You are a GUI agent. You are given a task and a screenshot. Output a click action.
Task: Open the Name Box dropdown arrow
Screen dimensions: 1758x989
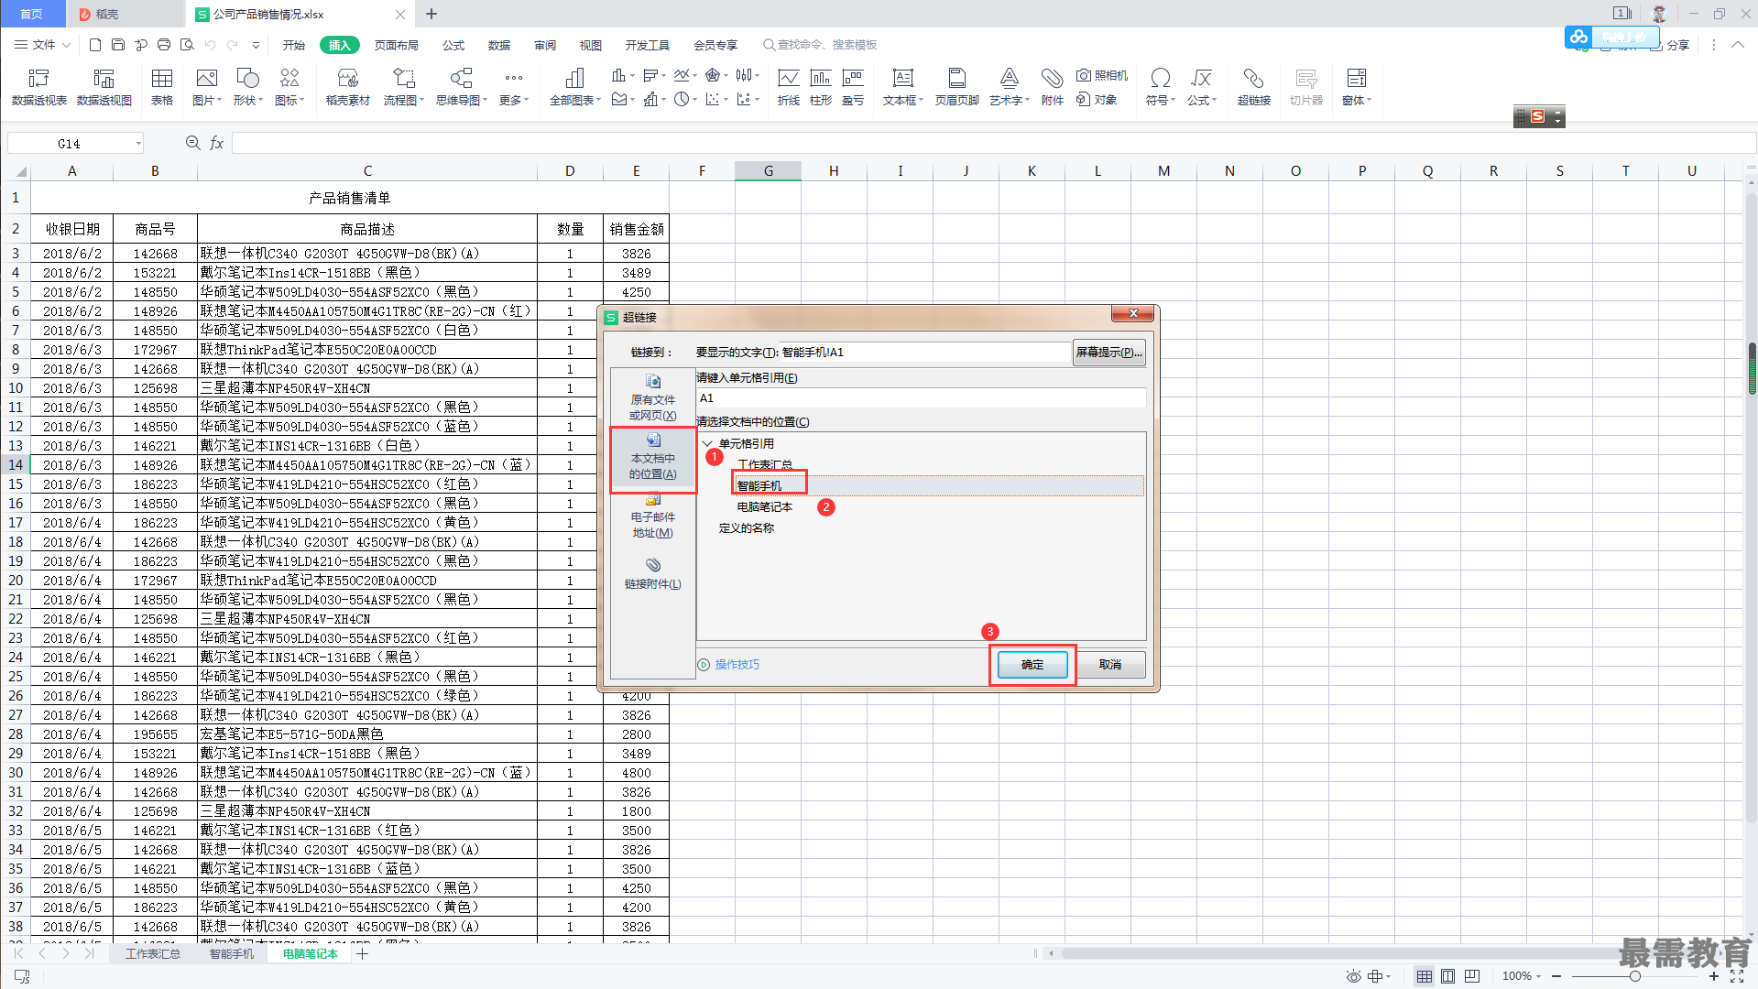click(138, 143)
